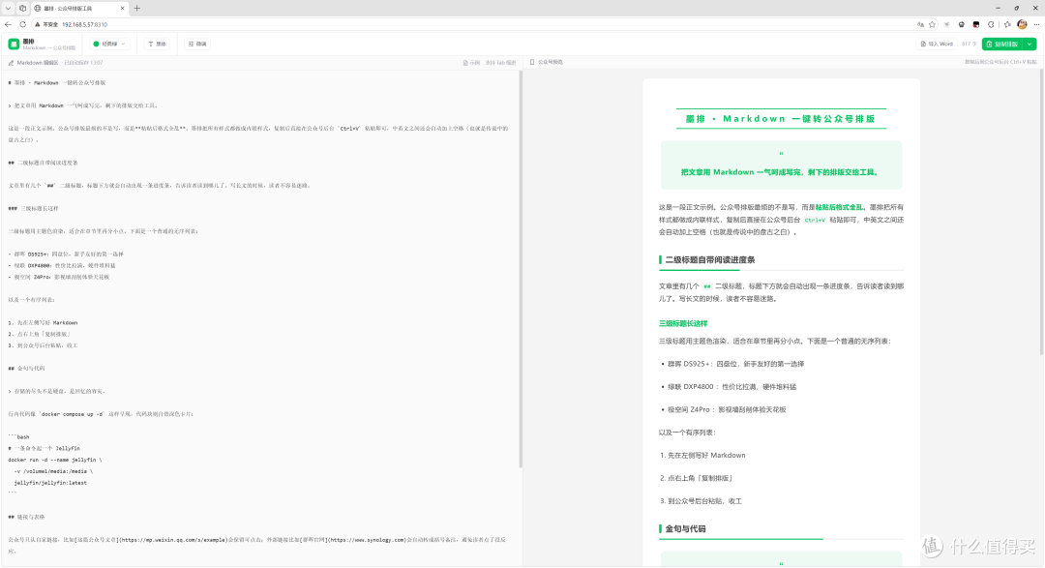
Task: Open the tab actions menu icon
Action: point(22,8)
